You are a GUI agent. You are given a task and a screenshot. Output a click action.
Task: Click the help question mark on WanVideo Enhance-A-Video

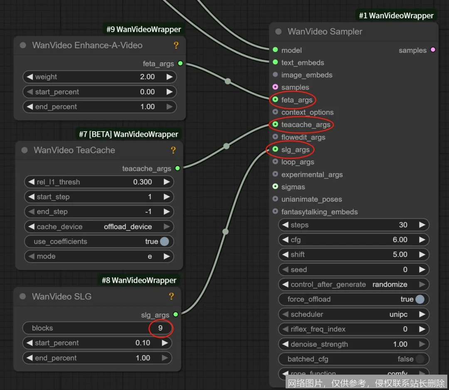click(x=176, y=45)
